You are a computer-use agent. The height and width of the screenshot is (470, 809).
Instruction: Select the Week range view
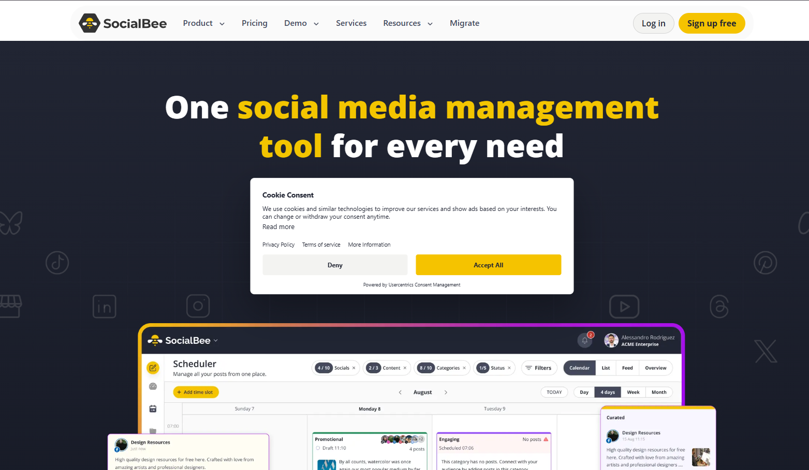pyautogui.click(x=633, y=392)
